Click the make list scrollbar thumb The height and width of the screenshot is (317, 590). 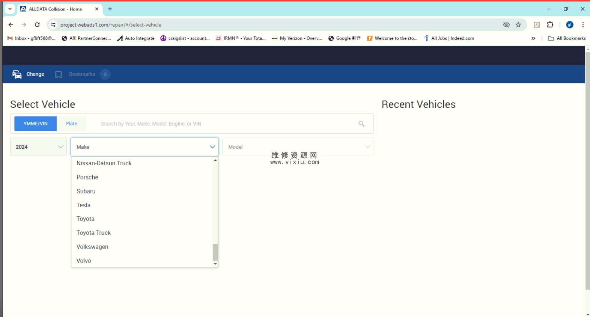(x=215, y=252)
